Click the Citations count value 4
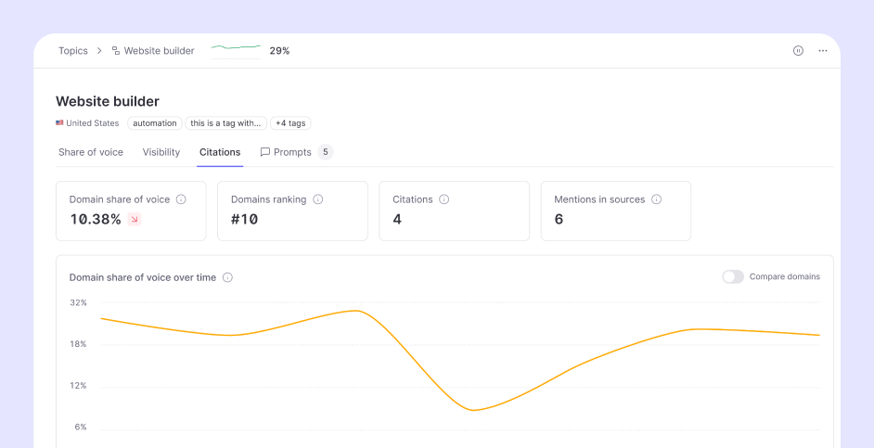Screen dimensions: 874x448 click(x=397, y=219)
